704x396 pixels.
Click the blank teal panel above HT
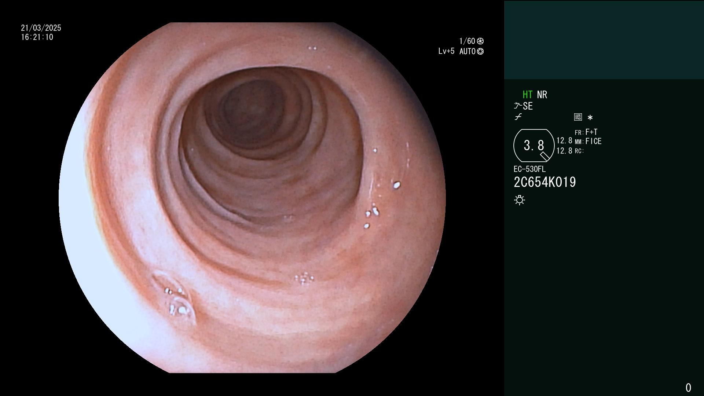(x=604, y=40)
